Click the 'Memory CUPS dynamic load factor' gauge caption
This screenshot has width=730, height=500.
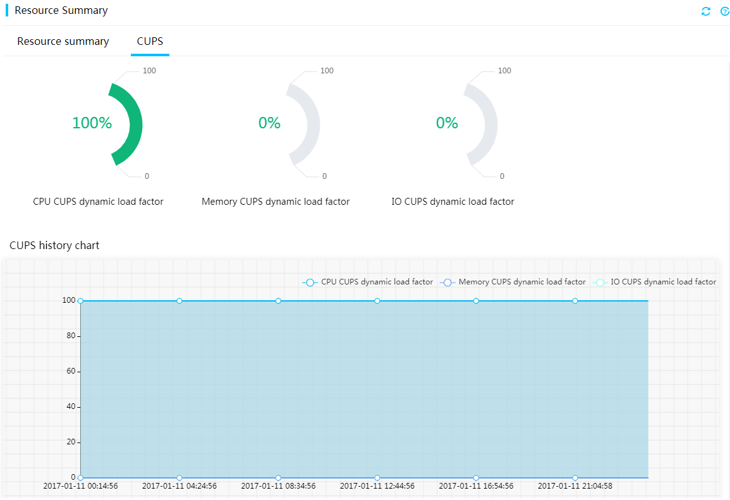276,202
